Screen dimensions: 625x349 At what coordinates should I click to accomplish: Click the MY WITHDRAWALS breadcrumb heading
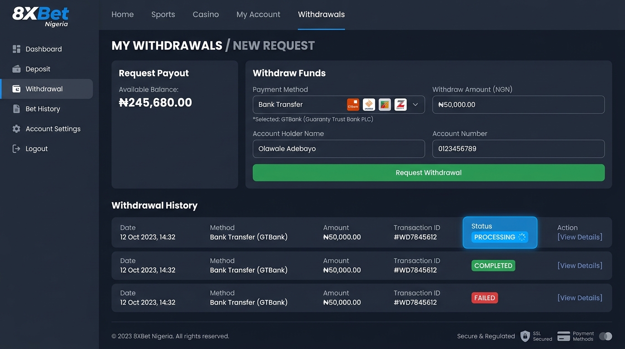167,45
